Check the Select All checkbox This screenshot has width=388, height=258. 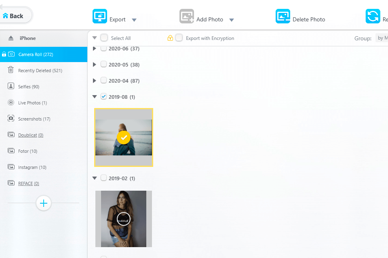(x=104, y=38)
